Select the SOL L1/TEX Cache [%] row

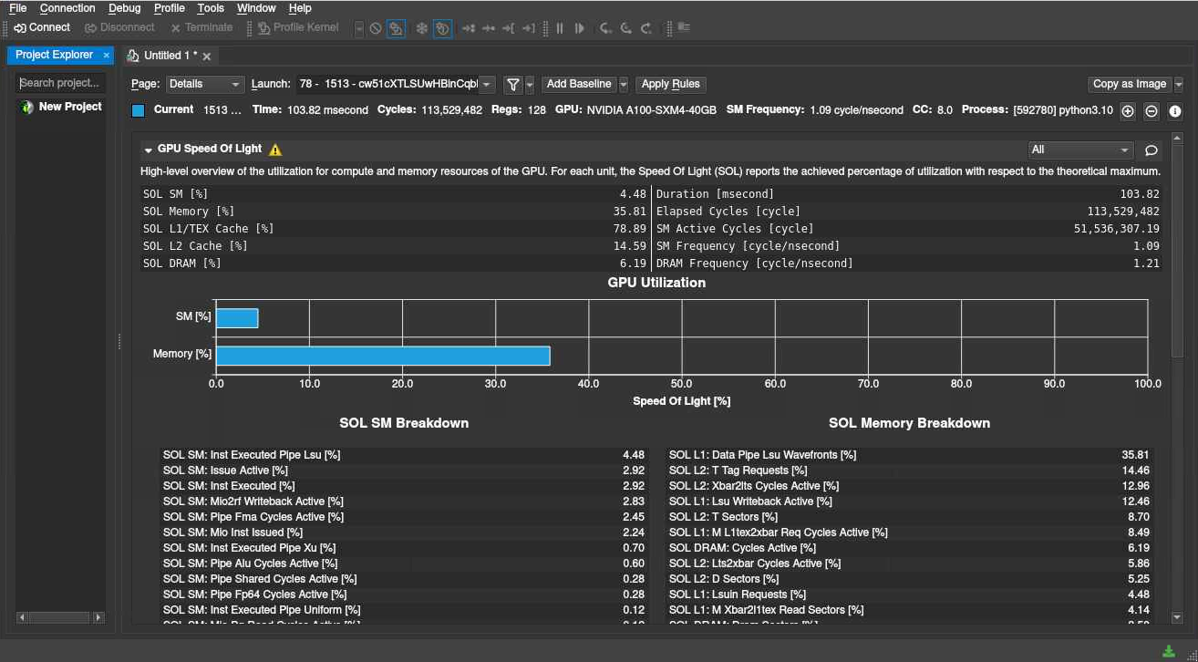(x=394, y=229)
